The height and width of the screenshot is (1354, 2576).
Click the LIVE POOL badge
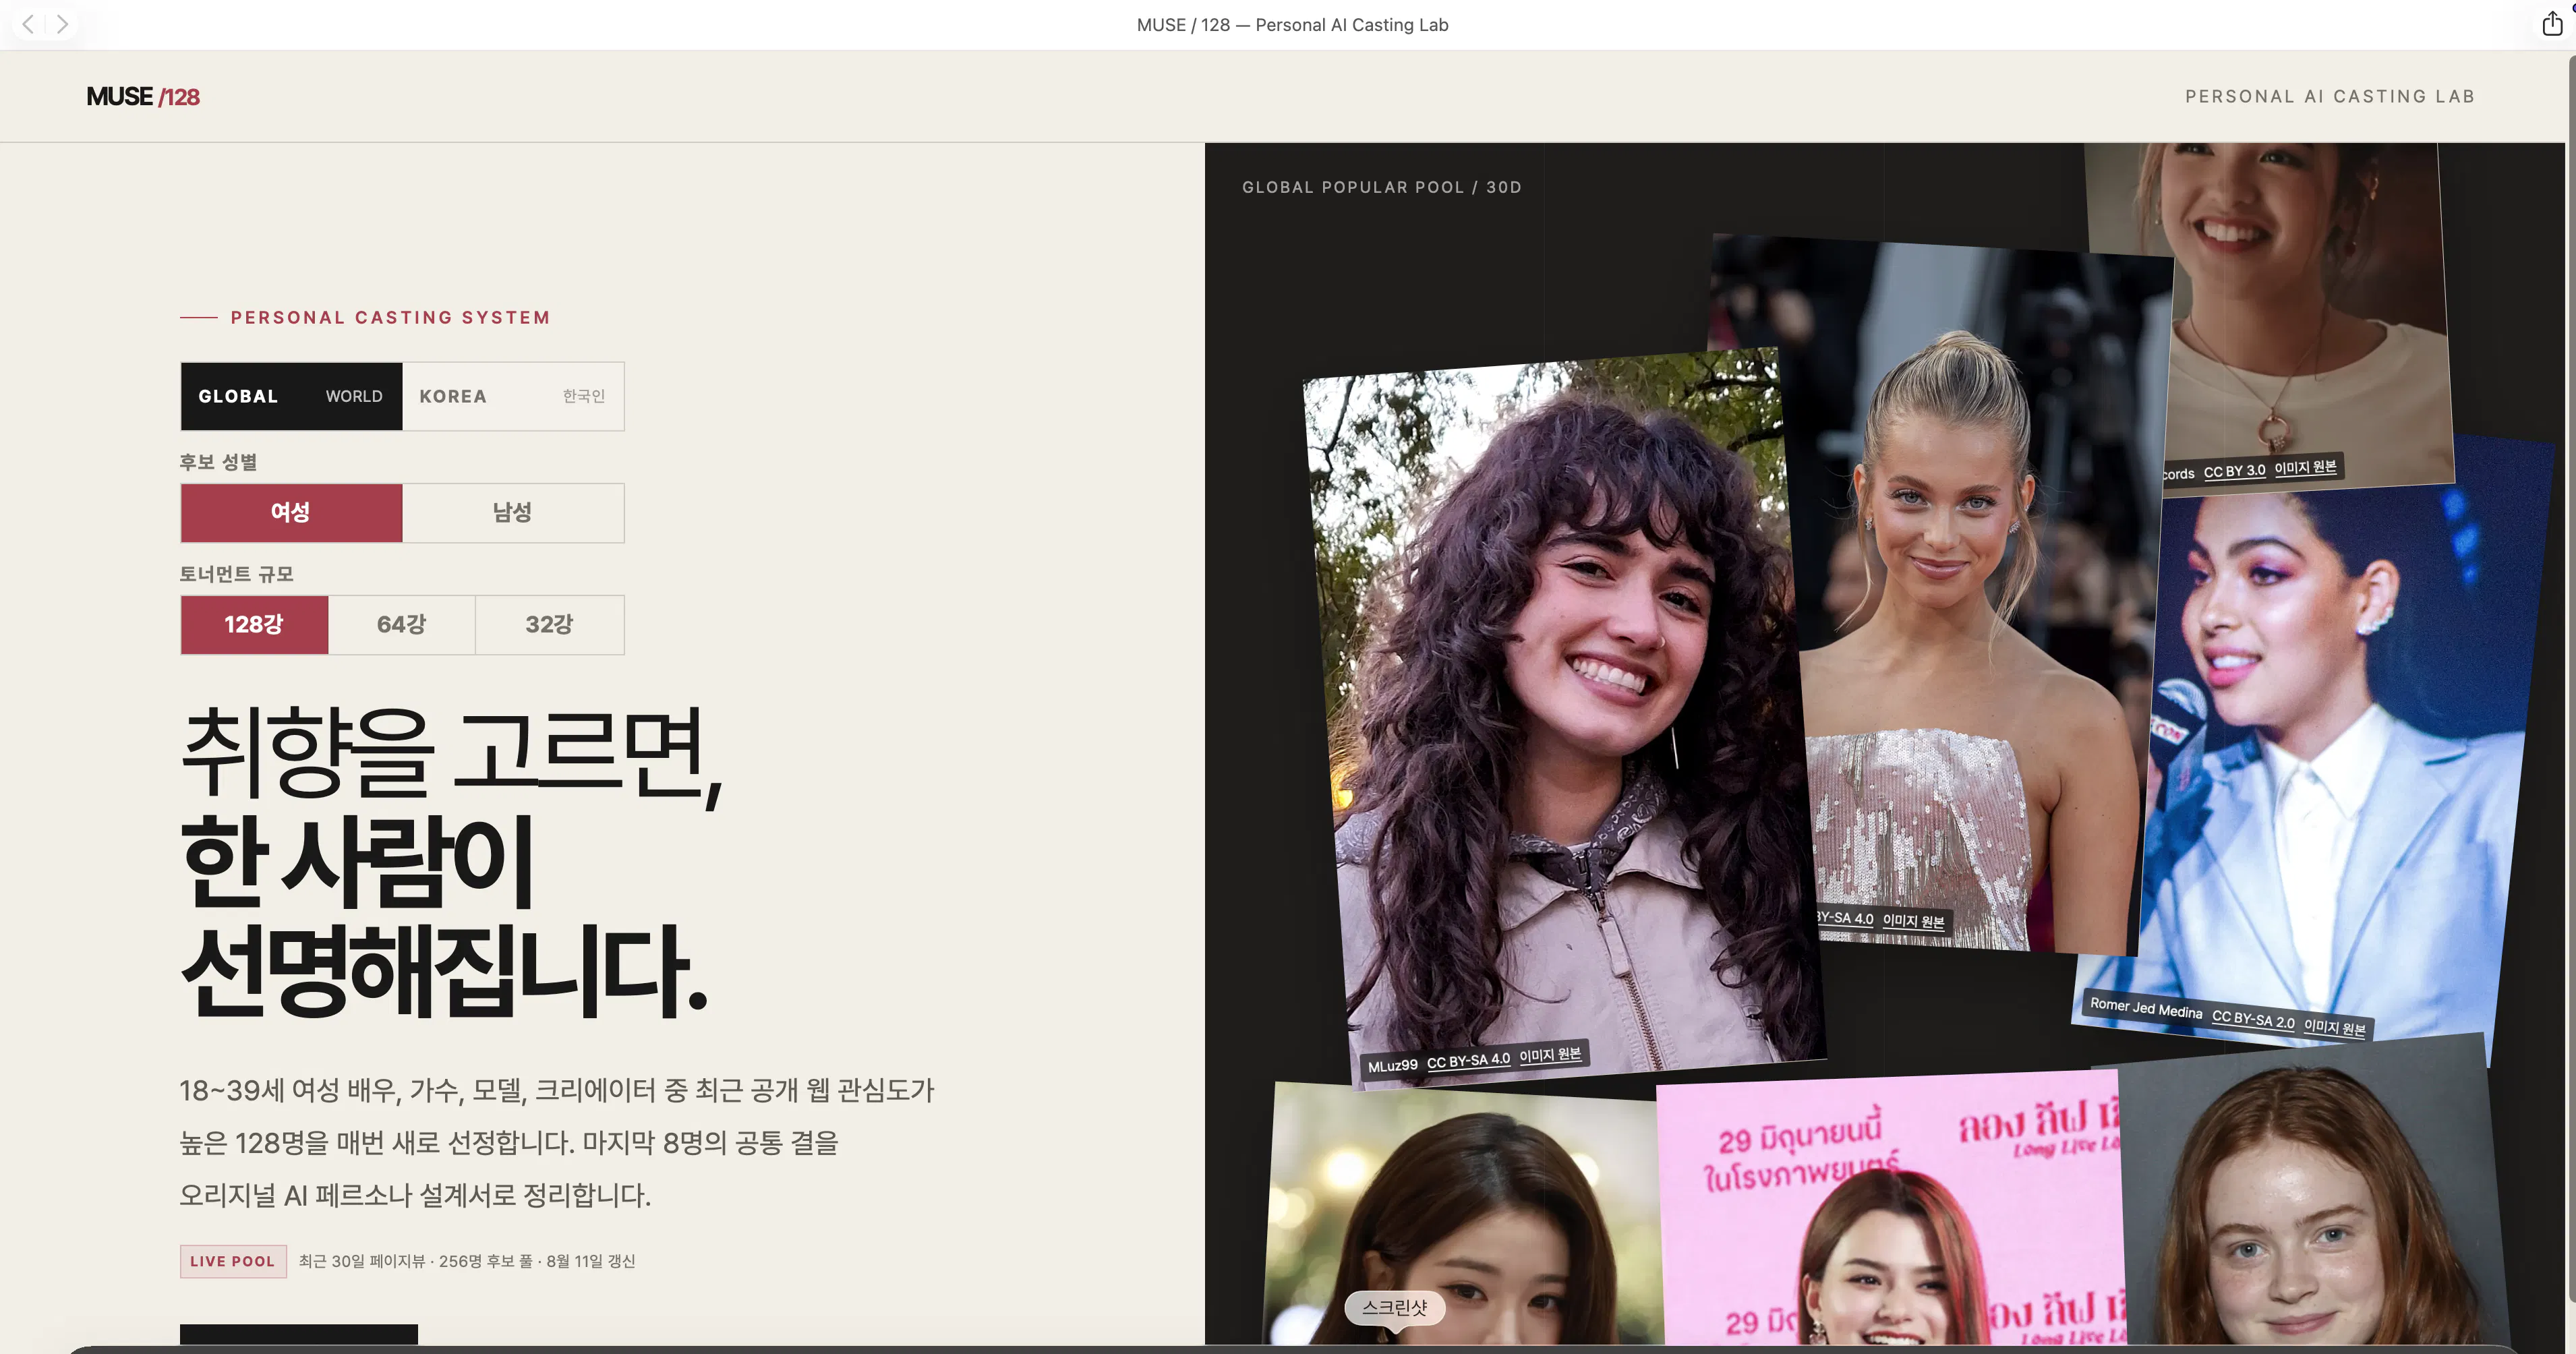pos(233,1261)
